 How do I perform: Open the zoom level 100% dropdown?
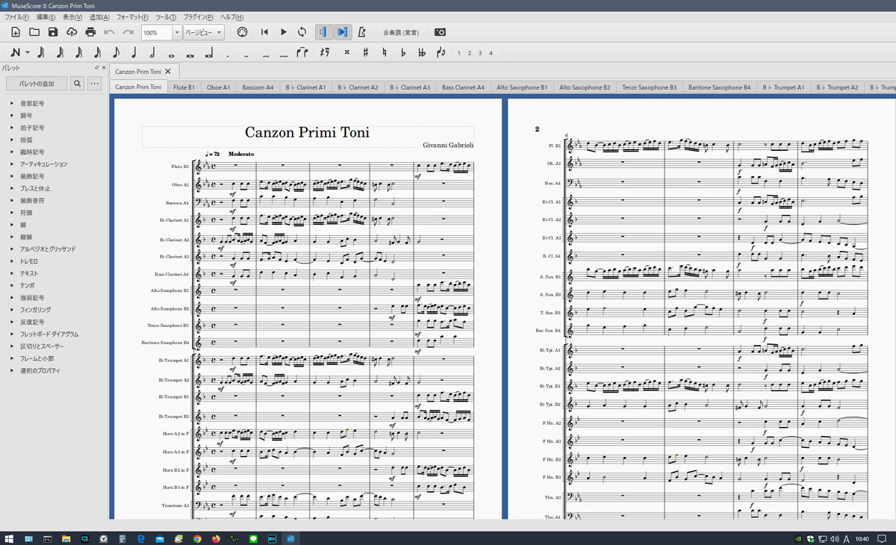[x=177, y=33]
